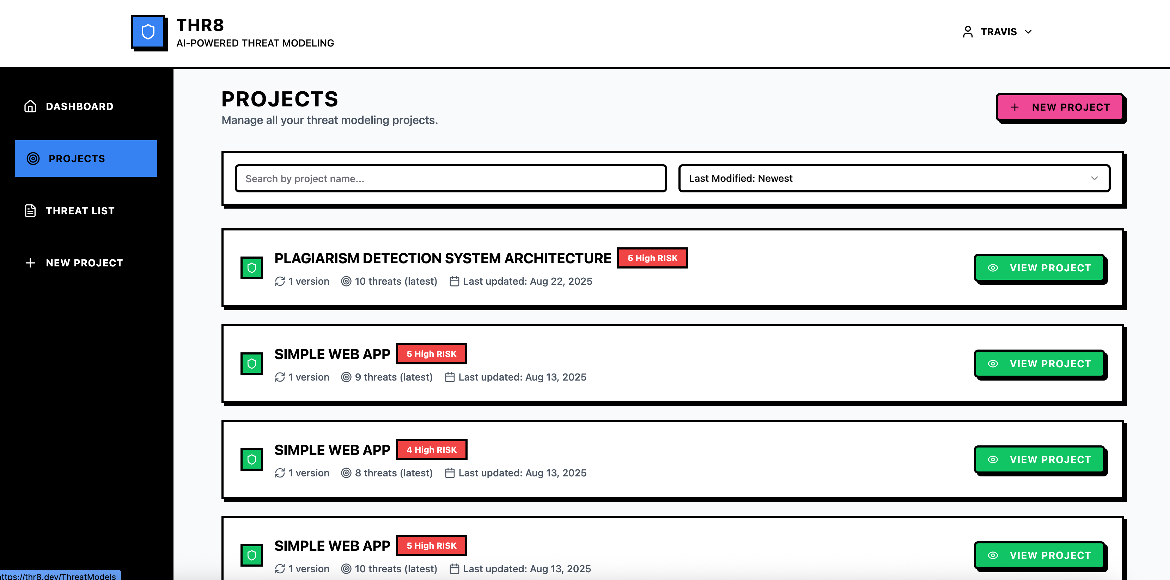
Task: Open Threat List in the sidebar
Action: (x=86, y=211)
